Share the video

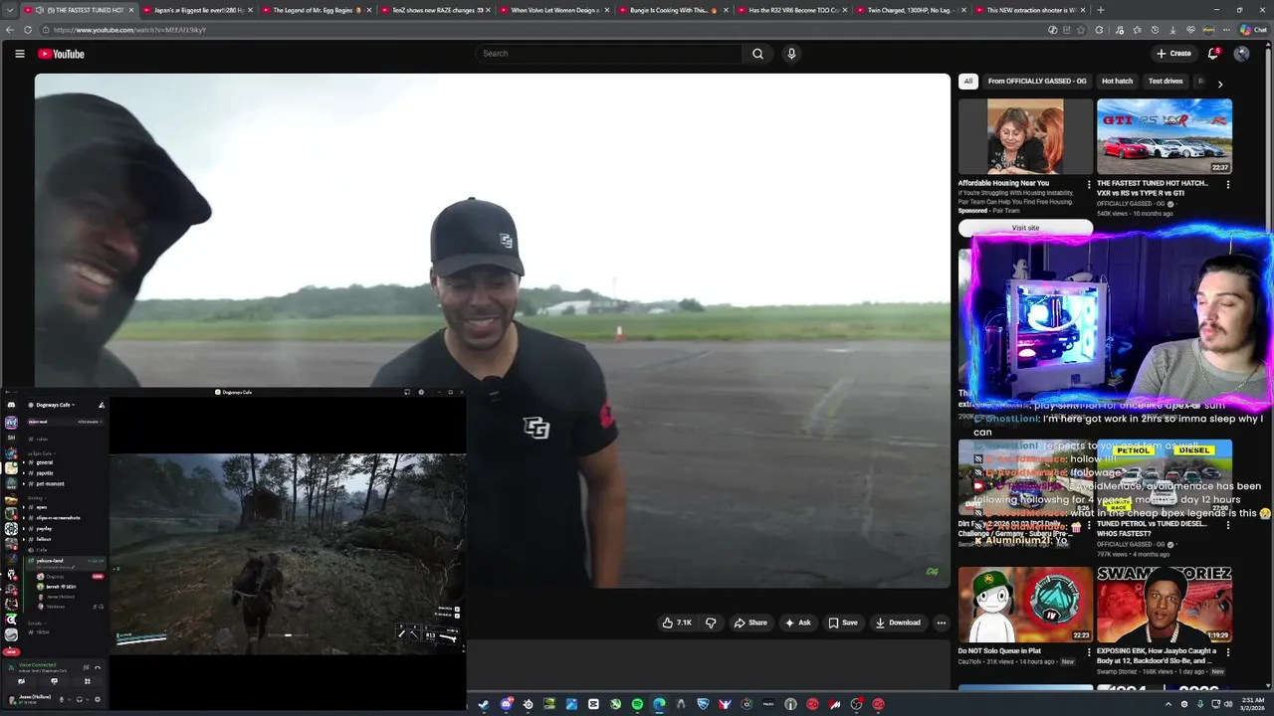(x=750, y=623)
